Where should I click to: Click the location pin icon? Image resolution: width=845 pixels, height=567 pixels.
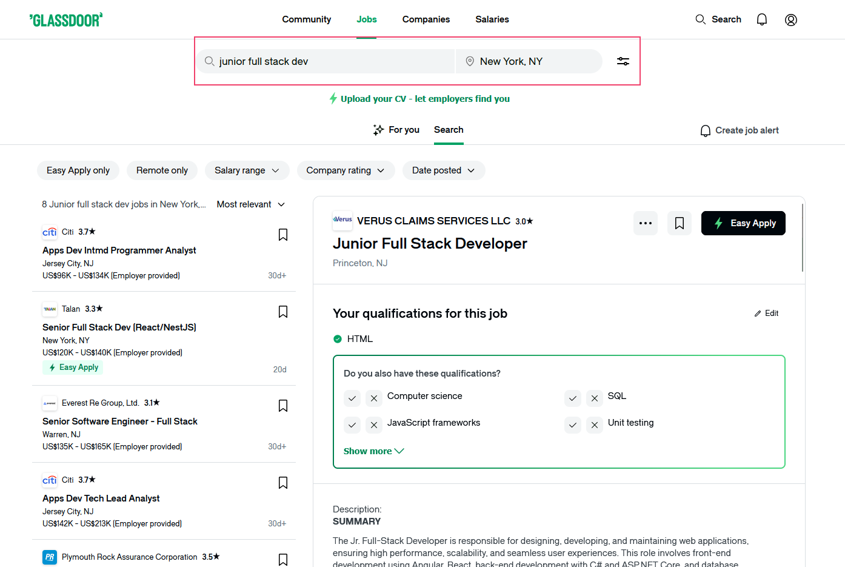click(470, 61)
